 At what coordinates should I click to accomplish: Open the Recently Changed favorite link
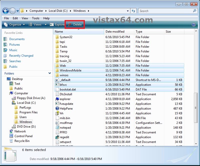(21, 56)
